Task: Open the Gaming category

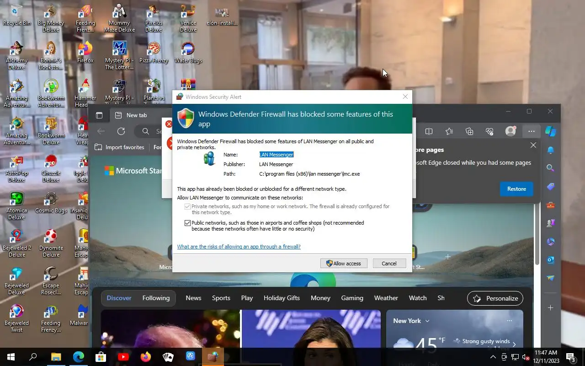Action: [x=352, y=298]
